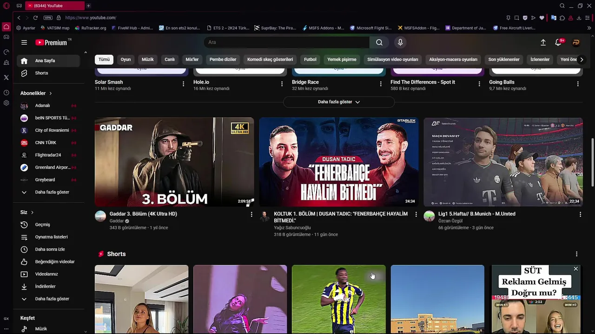This screenshot has width=595, height=334.
Task: Open the RuTracker.org bookmark
Action: click(x=91, y=28)
